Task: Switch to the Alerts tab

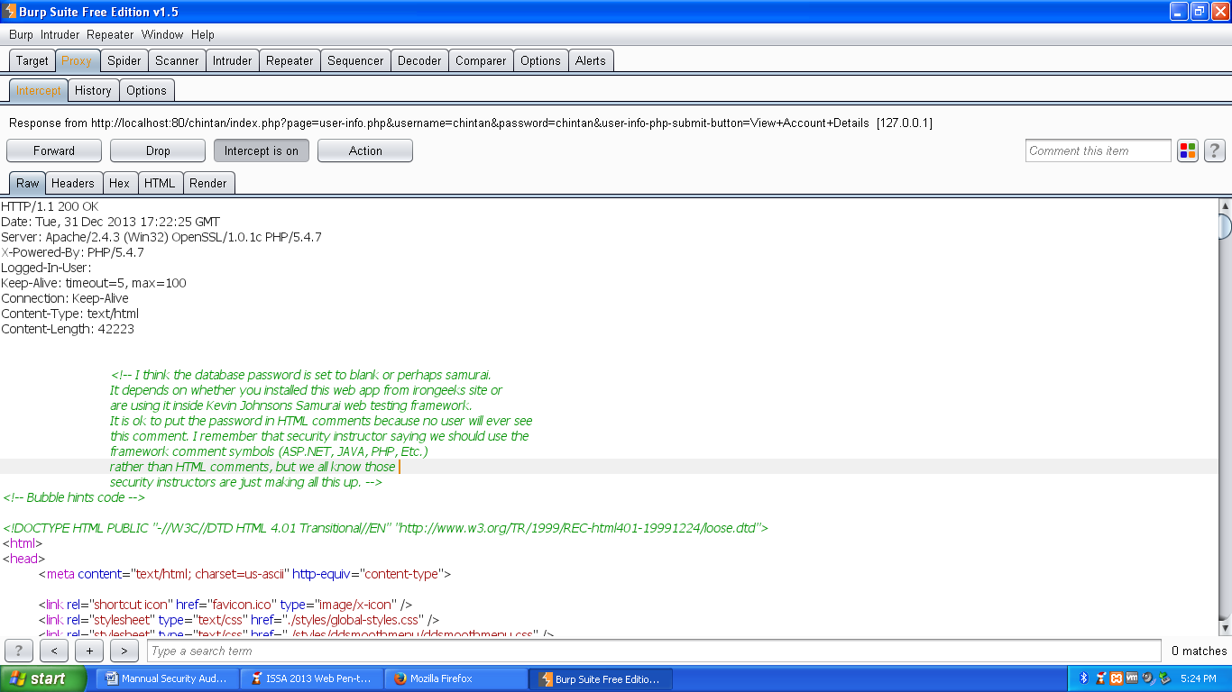Action: [591, 60]
